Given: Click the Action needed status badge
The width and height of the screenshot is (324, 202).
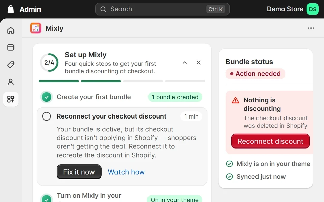Looking at the screenshot, I should tap(255, 74).
